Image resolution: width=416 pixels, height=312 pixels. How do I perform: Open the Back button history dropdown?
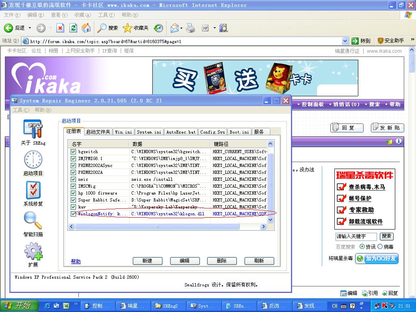point(30,28)
